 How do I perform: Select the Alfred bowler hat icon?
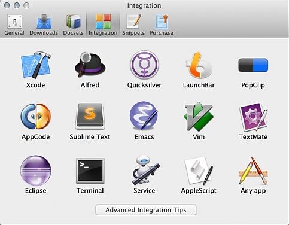pyautogui.click(x=90, y=65)
